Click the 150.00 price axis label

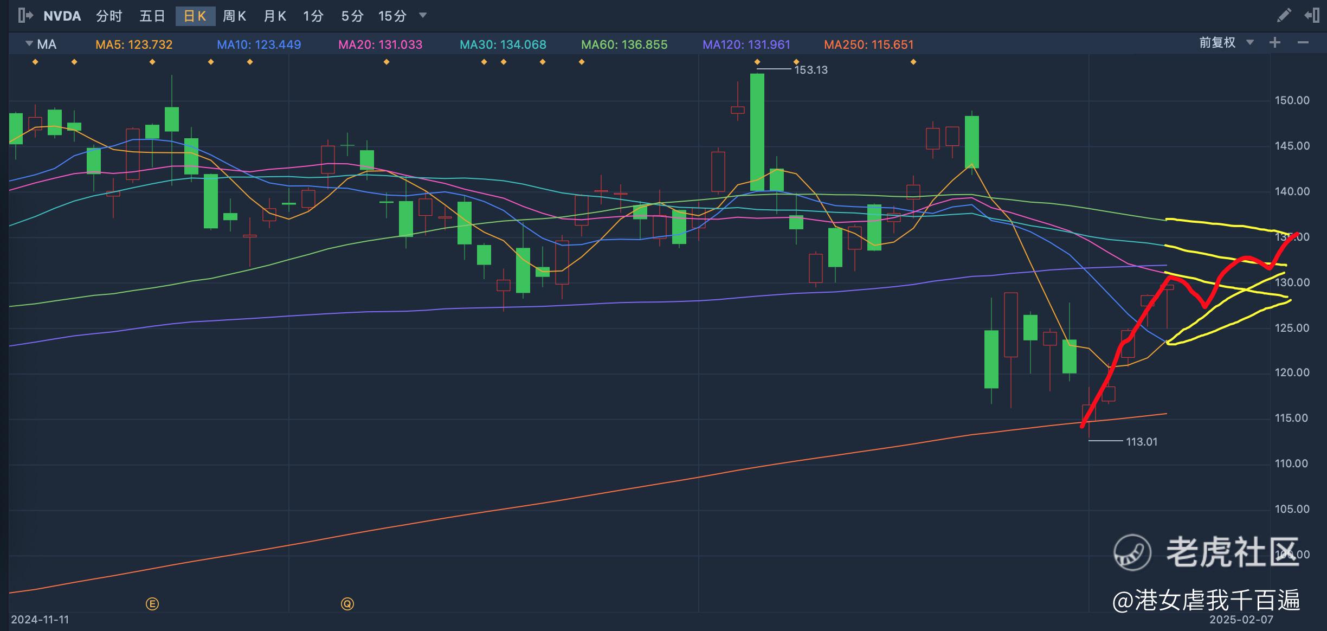coord(1292,100)
